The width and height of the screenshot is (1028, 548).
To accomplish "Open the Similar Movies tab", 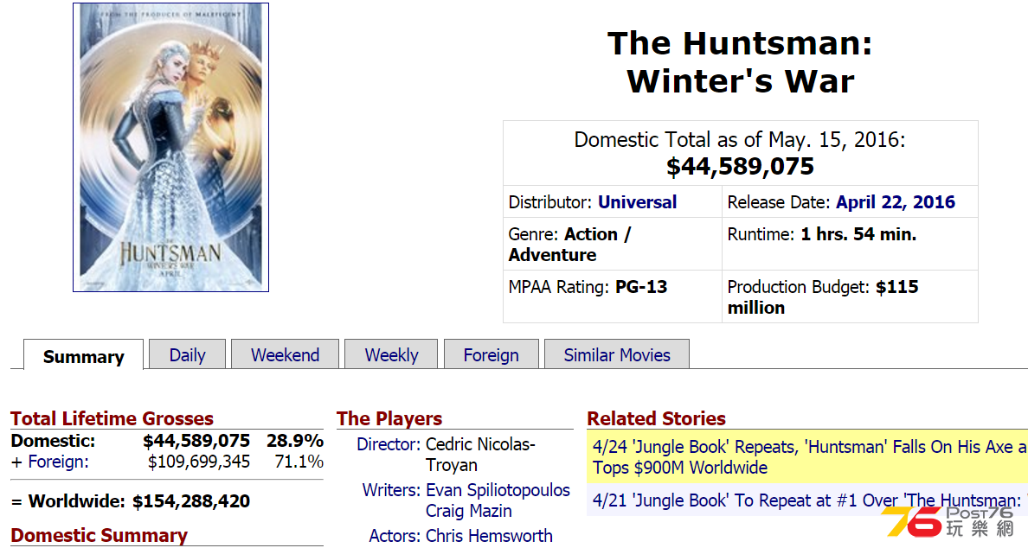I will (x=617, y=355).
